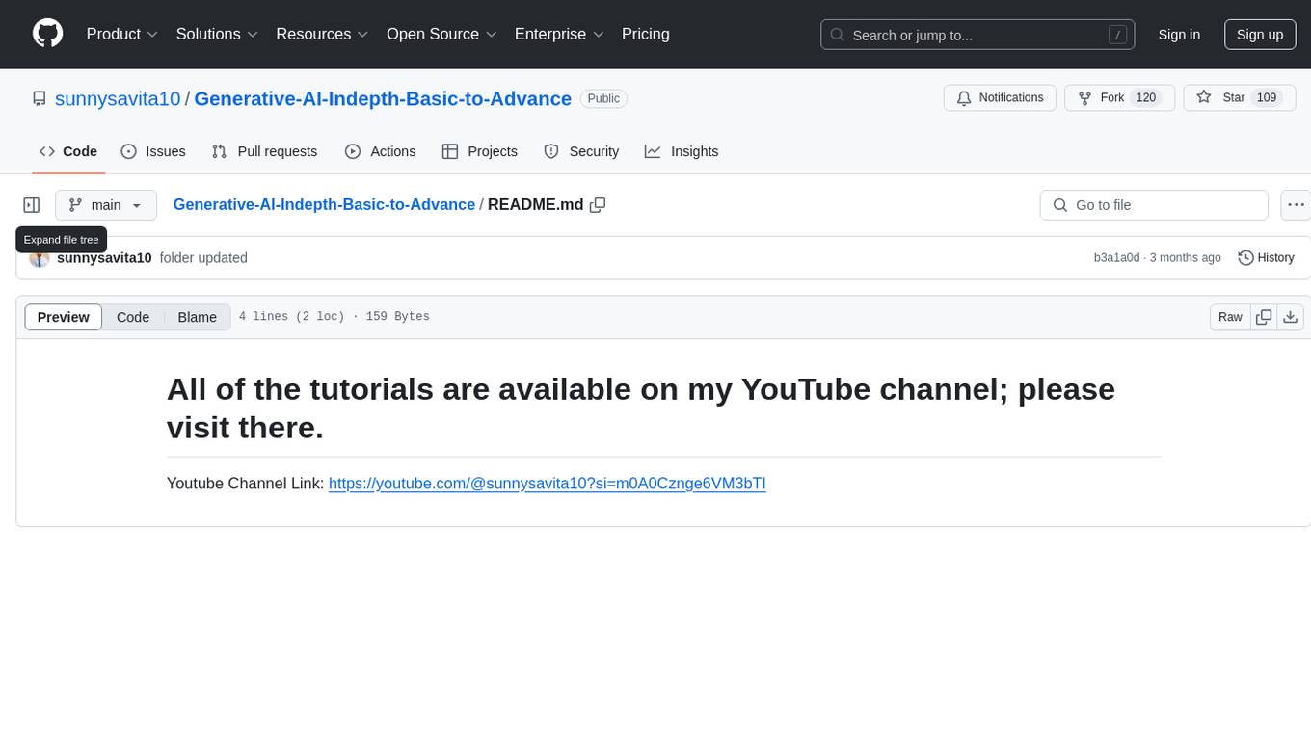Switch to the Code view toggle

coord(133,317)
